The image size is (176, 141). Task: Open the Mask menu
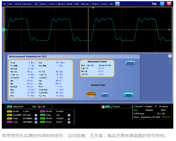click(x=70, y=4)
